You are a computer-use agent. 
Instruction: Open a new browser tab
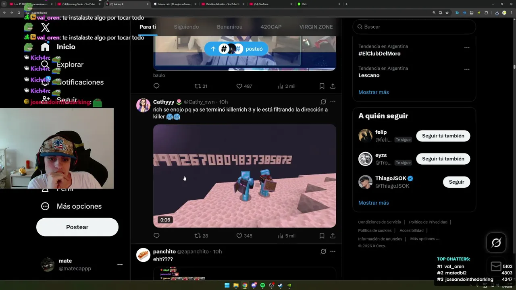[347, 4]
